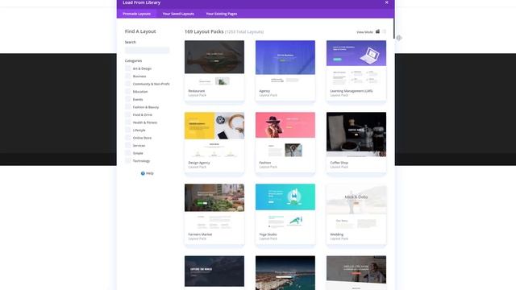The height and width of the screenshot is (290, 516).
Task: Click the Yoga Studio pack title text
Action: [x=268, y=234]
